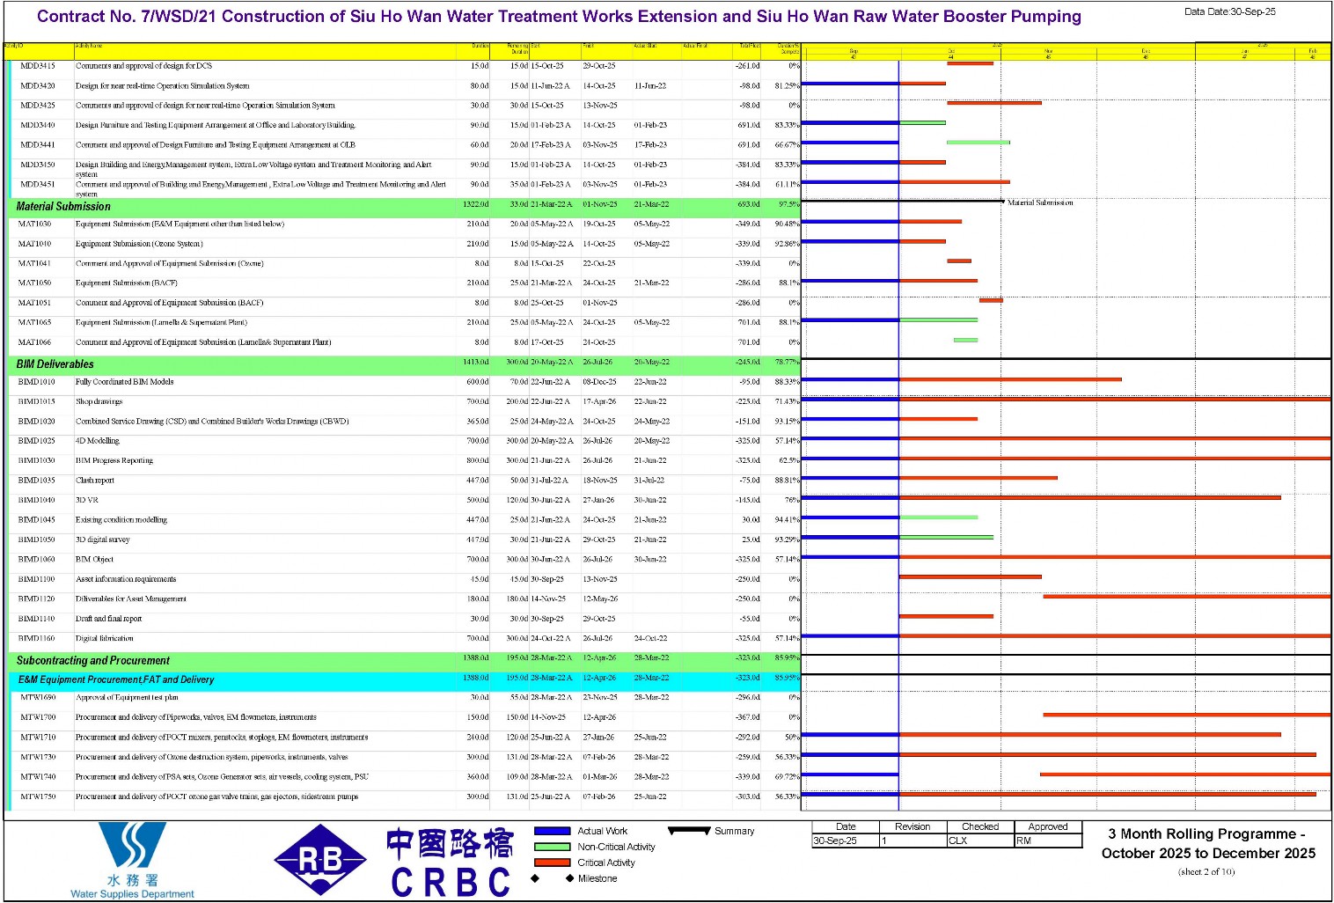Screen dimensions: 1334x903
Task: Click activity ID MTW1750
Action: (38, 797)
